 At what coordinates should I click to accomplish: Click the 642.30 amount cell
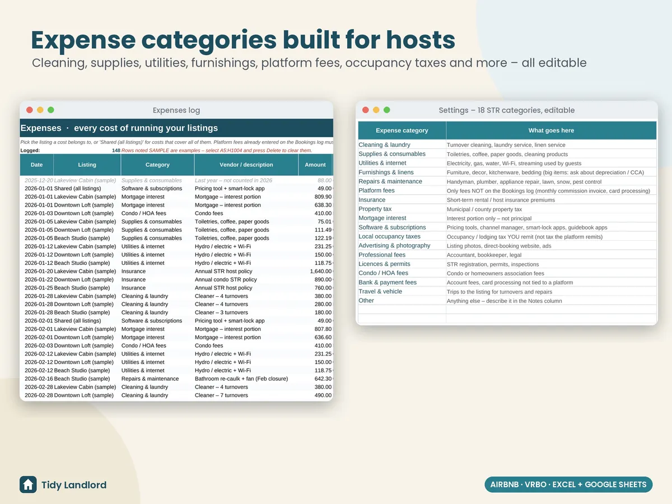tap(316, 379)
